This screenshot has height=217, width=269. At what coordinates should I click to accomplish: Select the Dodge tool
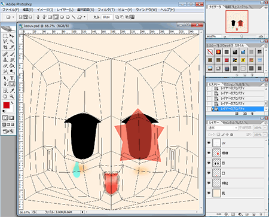(x=11, y=71)
